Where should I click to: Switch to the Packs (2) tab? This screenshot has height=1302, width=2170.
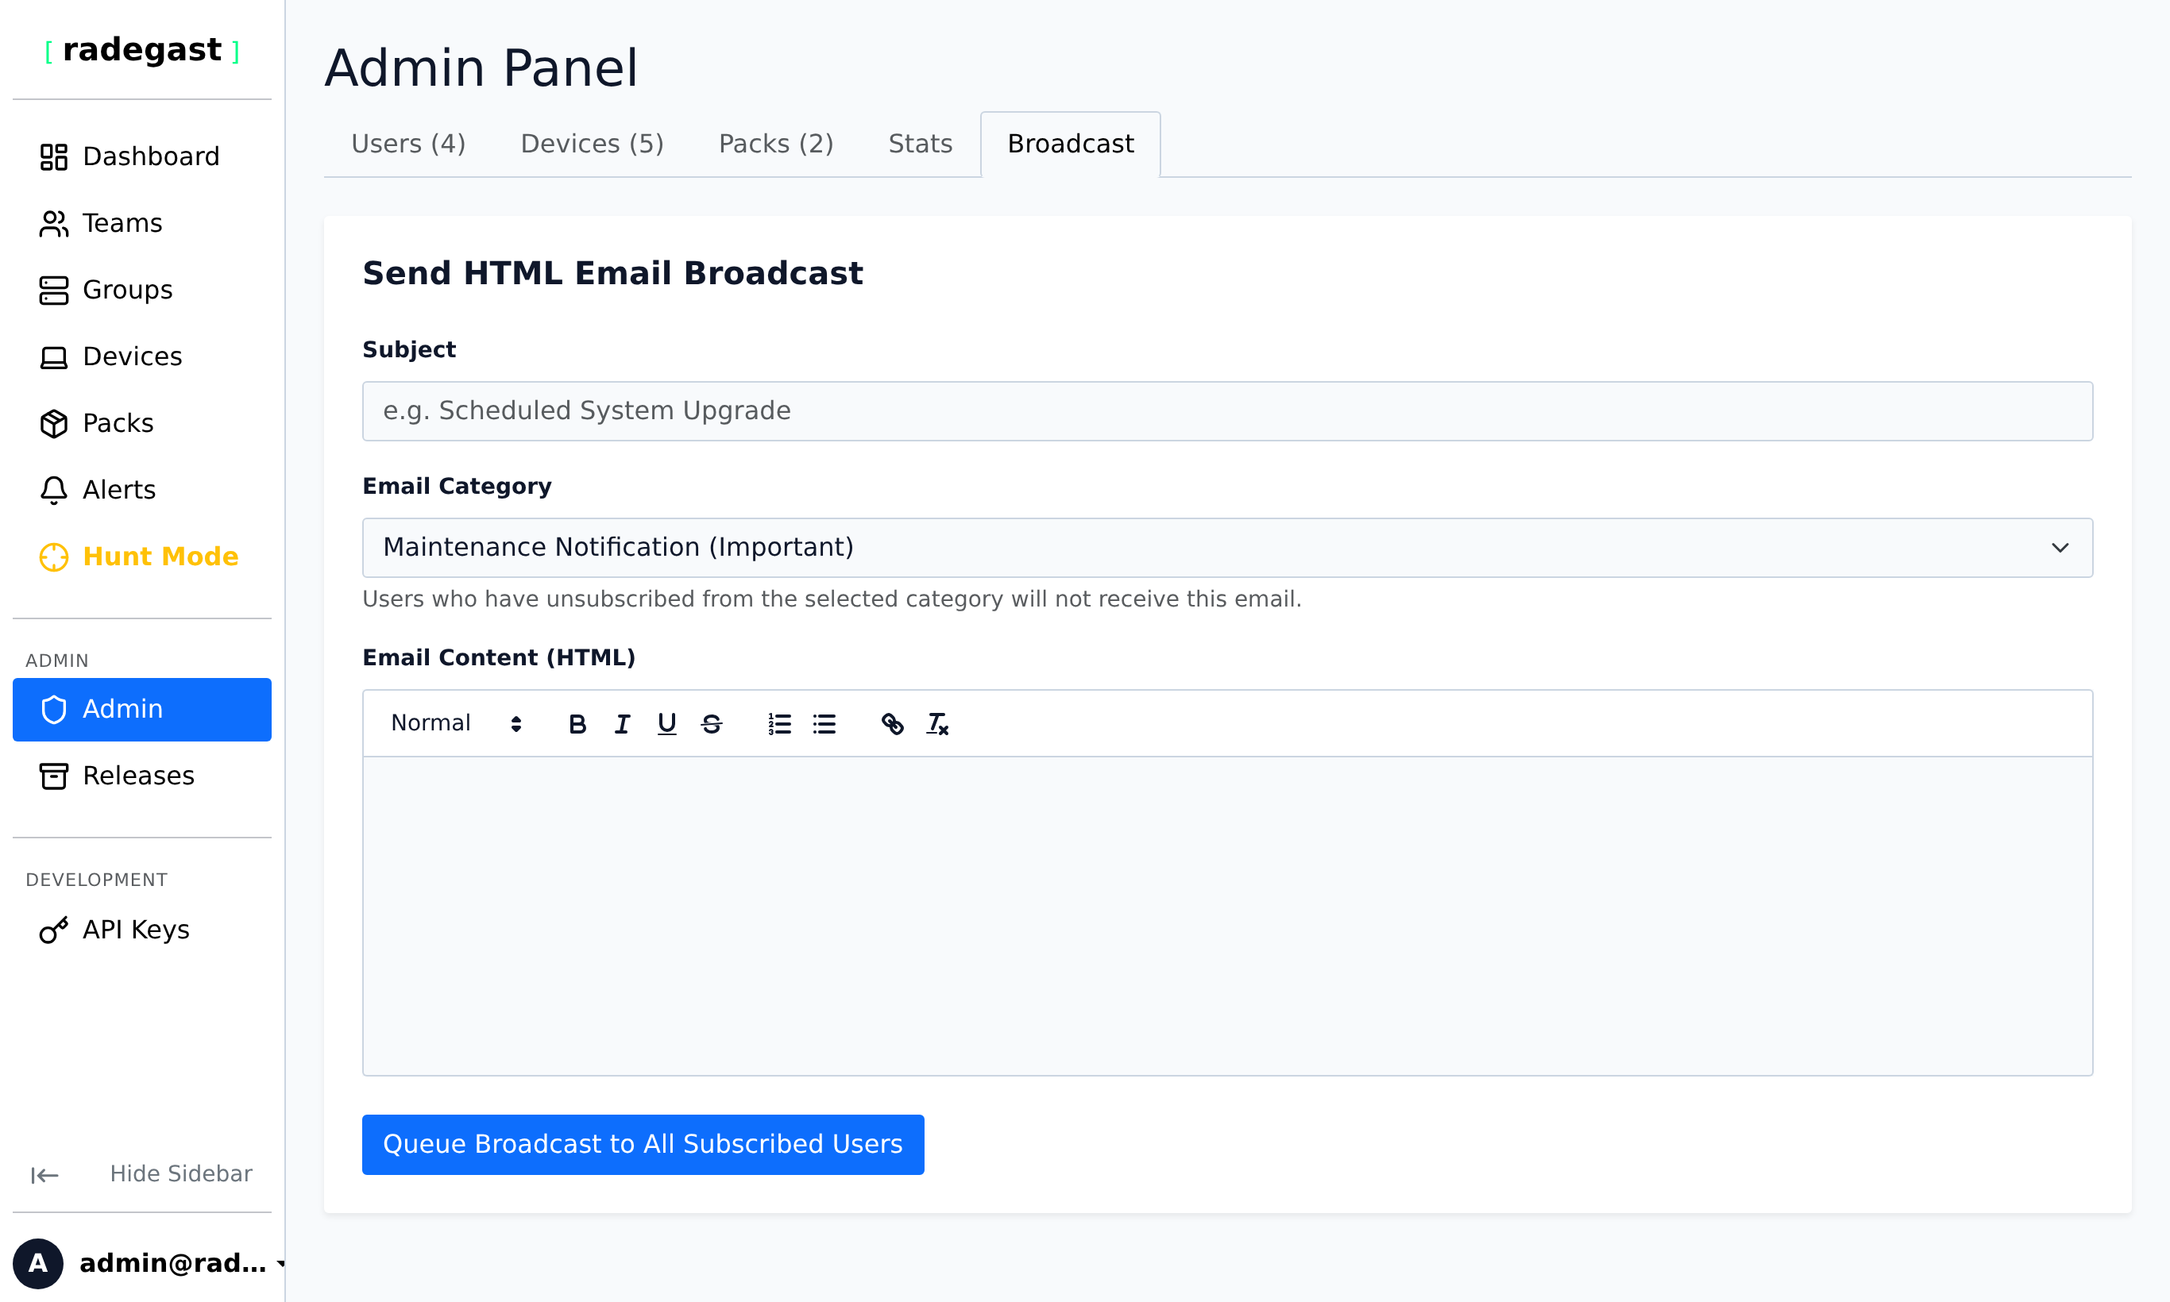pos(776,144)
